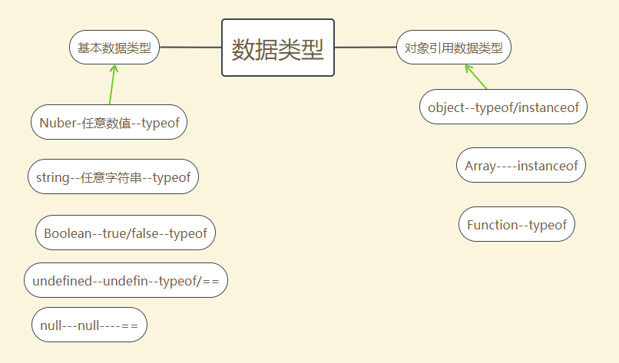Click the Nuber-任意数值--typeof node
The image size is (619, 363).
109,122
